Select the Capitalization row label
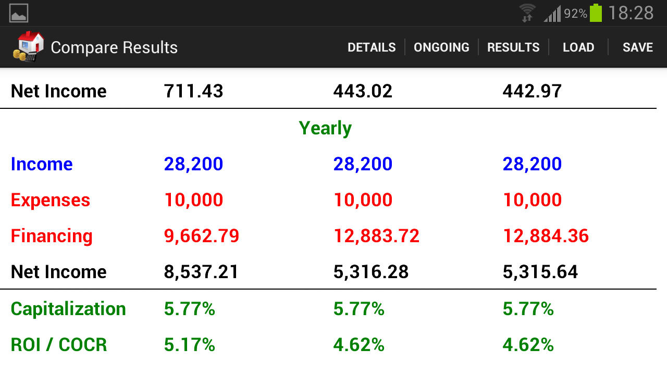Image resolution: width=667 pixels, height=375 pixels. click(x=68, y=309)
